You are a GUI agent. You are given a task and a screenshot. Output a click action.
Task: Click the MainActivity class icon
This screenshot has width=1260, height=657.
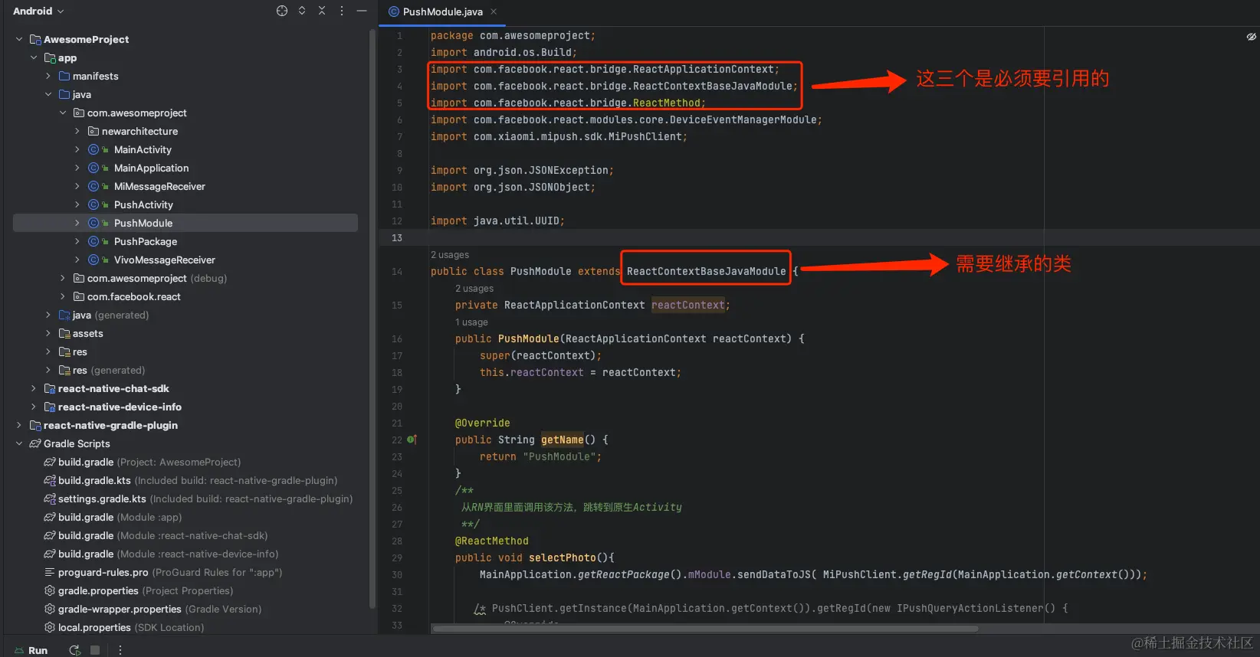[x=94, y=149]
